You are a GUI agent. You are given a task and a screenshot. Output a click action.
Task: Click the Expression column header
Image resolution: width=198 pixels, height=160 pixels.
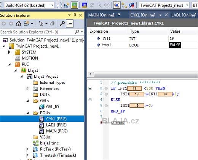click(108, 31)
